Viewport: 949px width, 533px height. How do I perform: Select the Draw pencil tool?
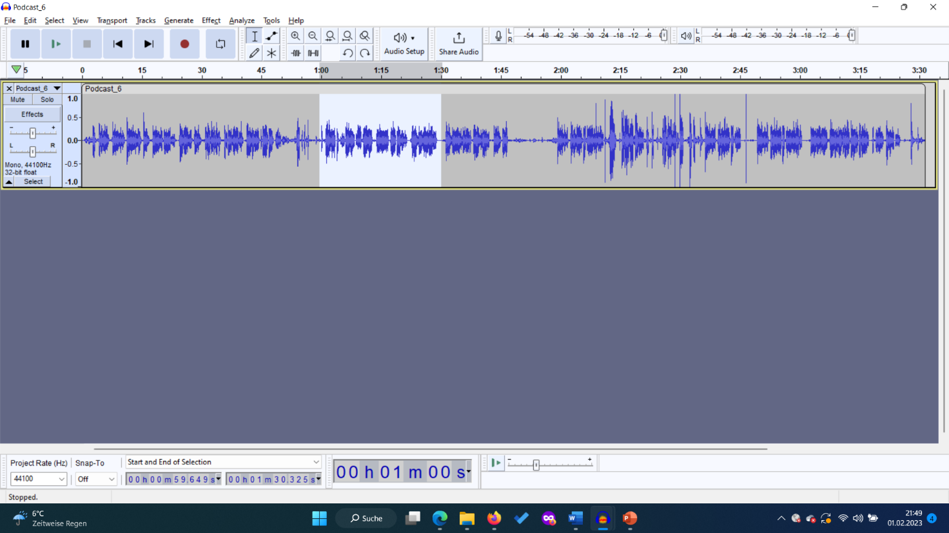255,53
